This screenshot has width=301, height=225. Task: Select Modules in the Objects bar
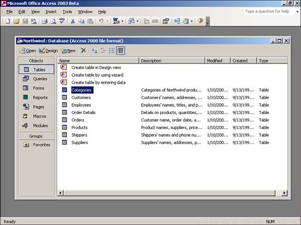[37, 125]
